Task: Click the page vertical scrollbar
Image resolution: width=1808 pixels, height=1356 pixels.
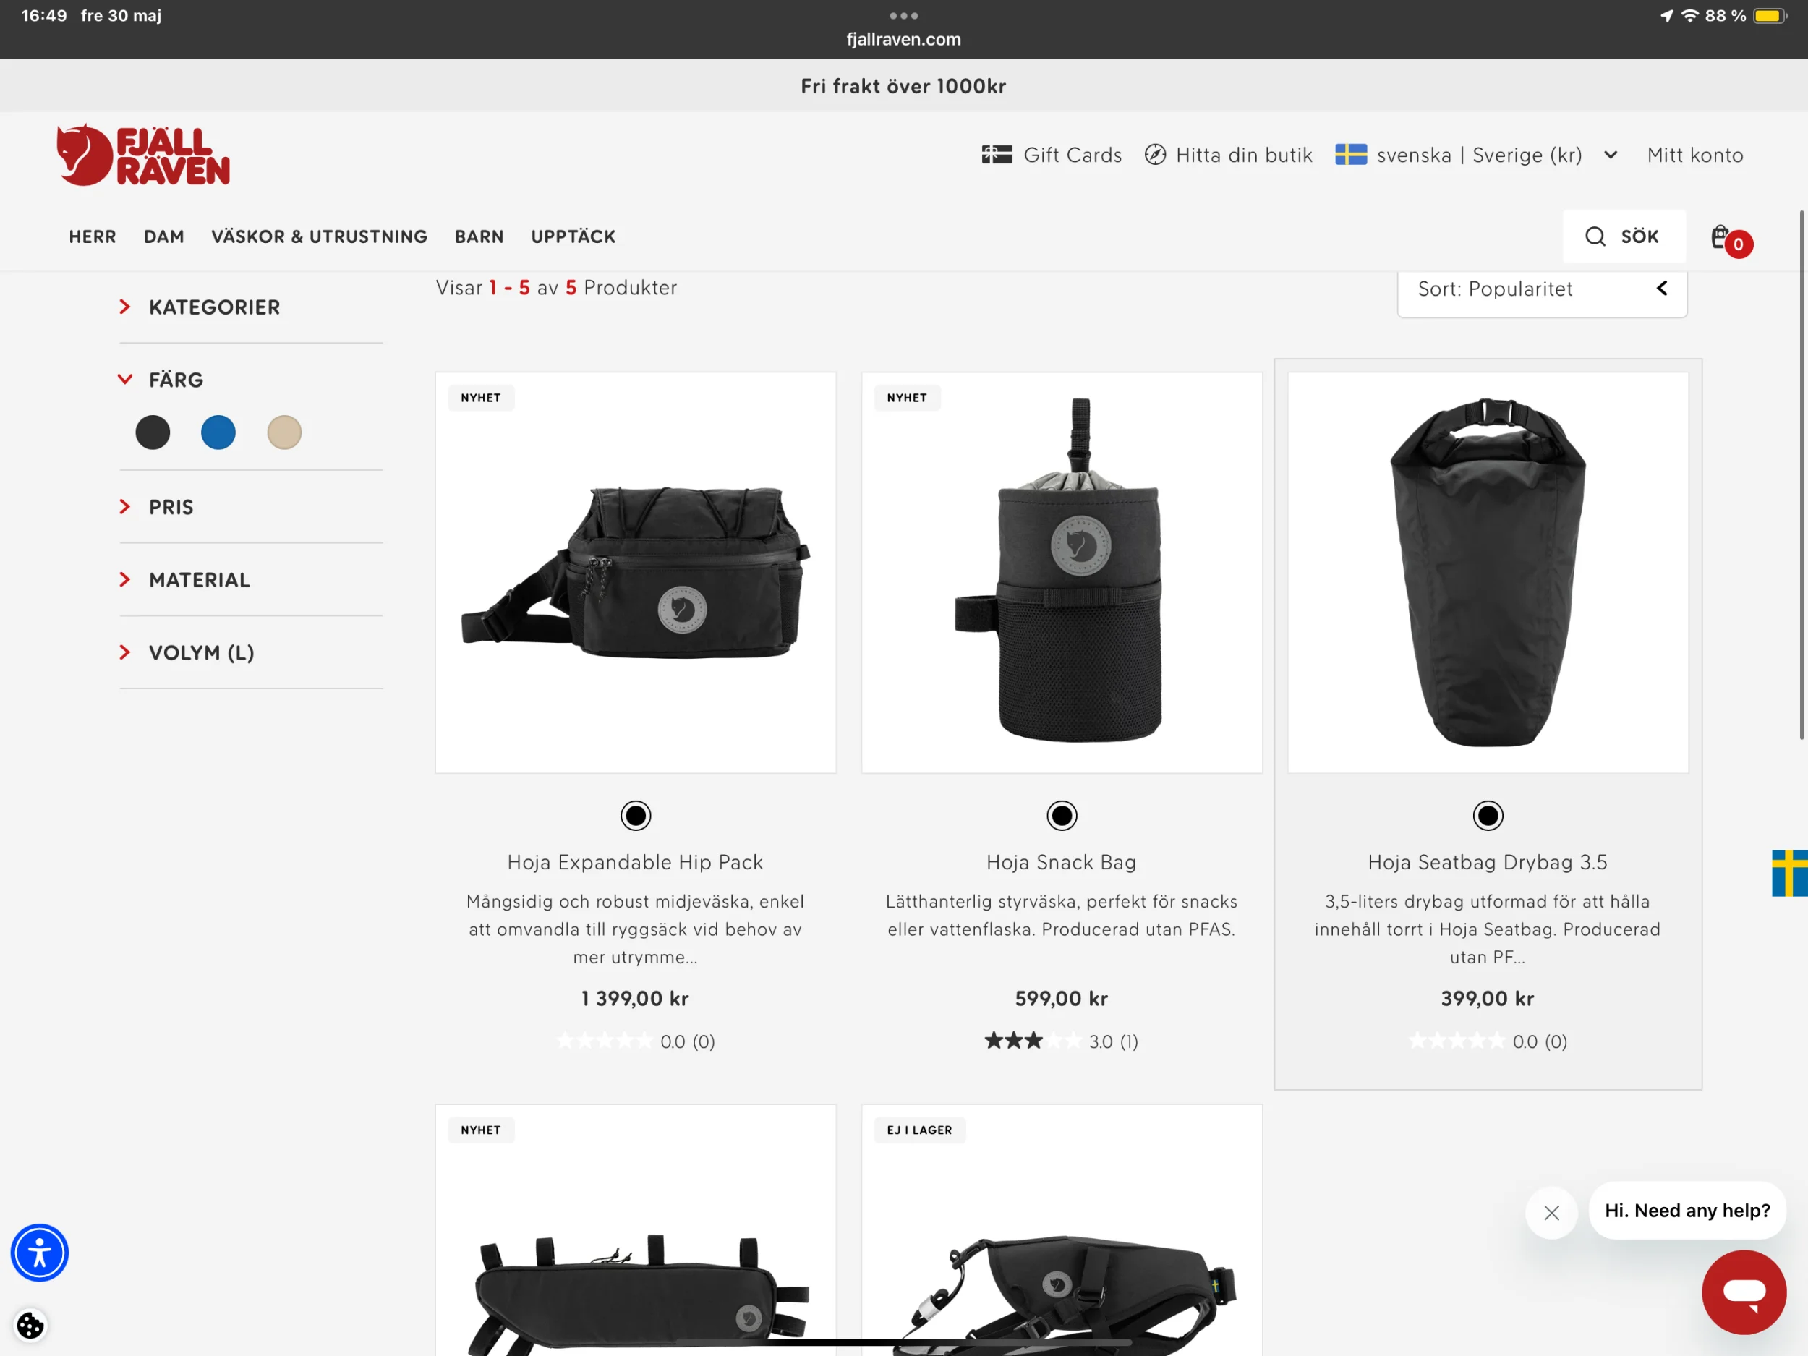Action: point(1801,474)
